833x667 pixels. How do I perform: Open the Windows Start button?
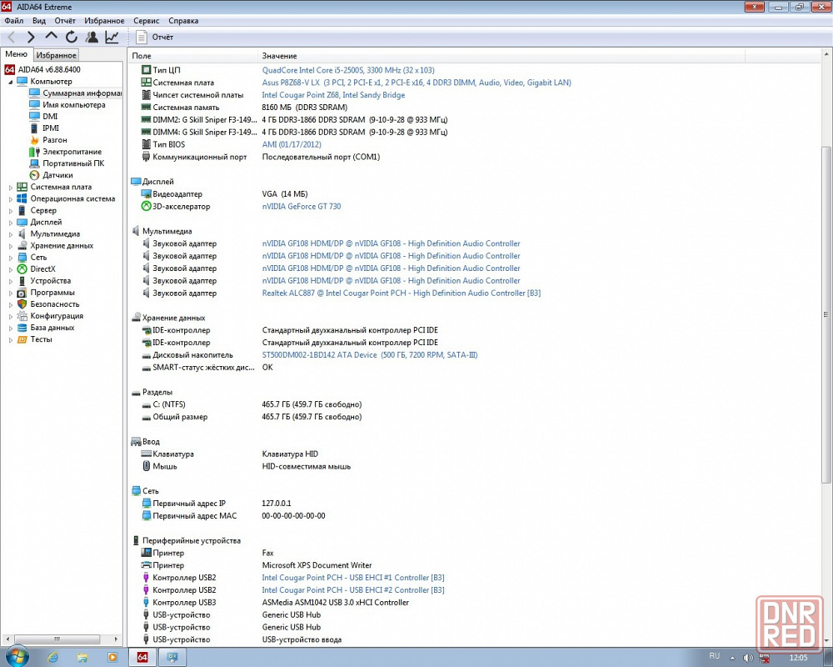16,658
